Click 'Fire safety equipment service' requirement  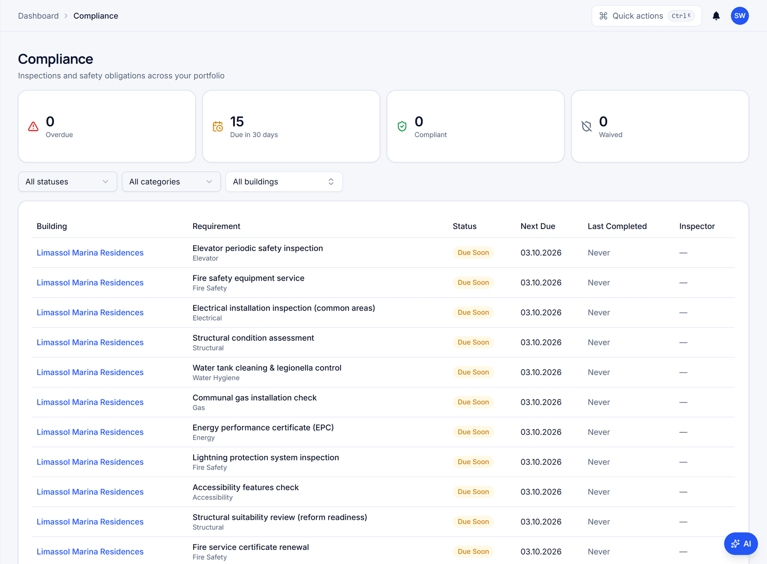pyautogui.click(x=249, y=278)
